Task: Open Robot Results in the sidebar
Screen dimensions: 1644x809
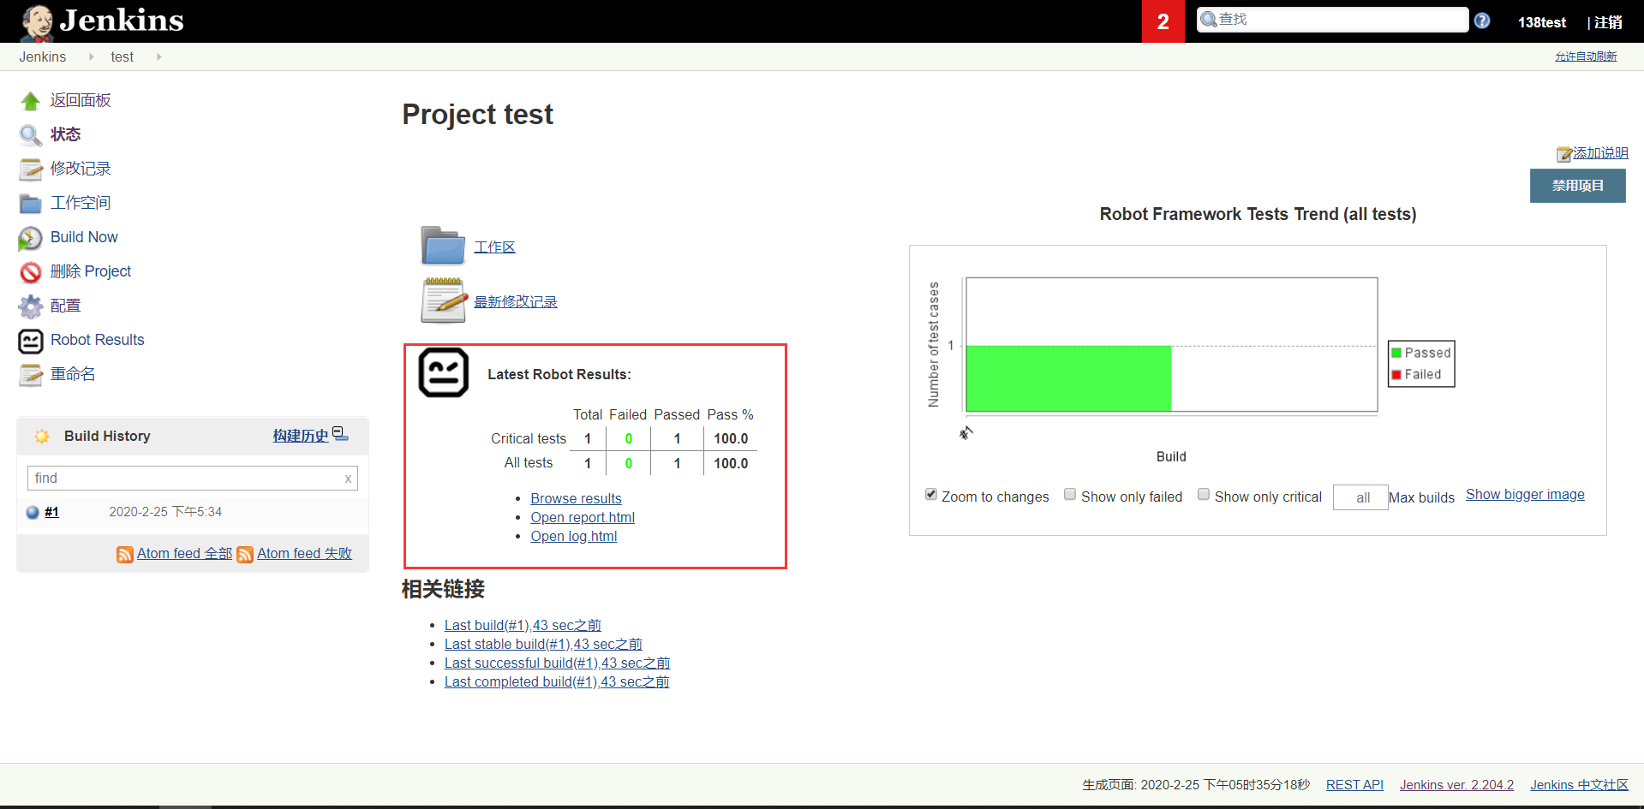Action: (x=98, y=340)
